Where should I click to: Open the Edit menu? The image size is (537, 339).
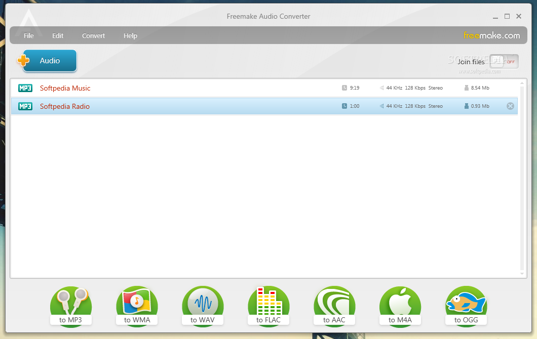click(58, 35)
